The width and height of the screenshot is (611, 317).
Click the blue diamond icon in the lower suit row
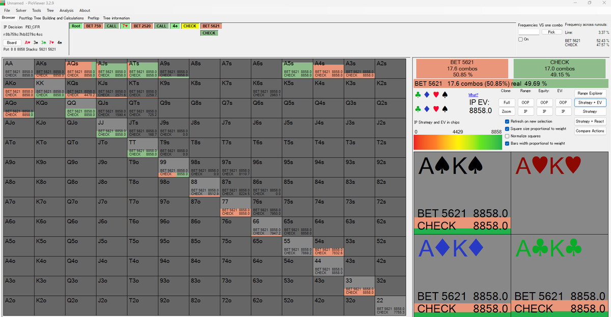[427, 109]
